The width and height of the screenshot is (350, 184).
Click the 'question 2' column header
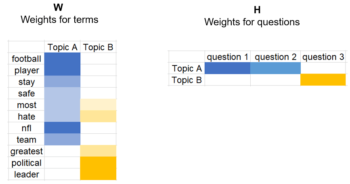coord(275,57)
